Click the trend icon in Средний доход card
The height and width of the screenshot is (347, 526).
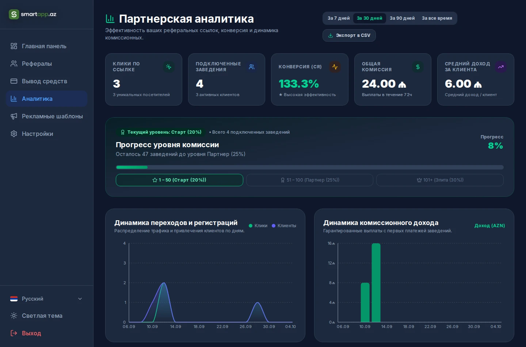501,67
